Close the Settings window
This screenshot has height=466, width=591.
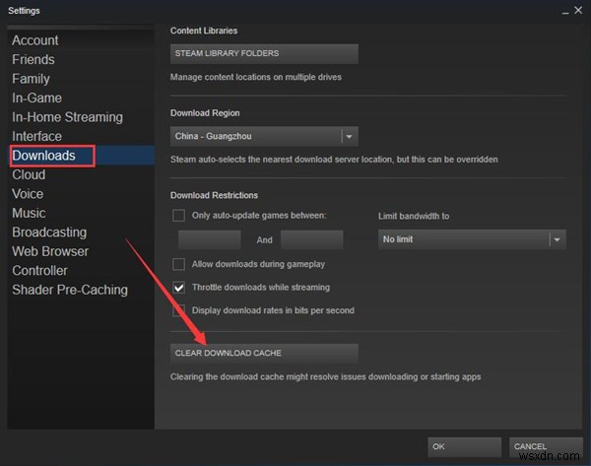(578, 10)
